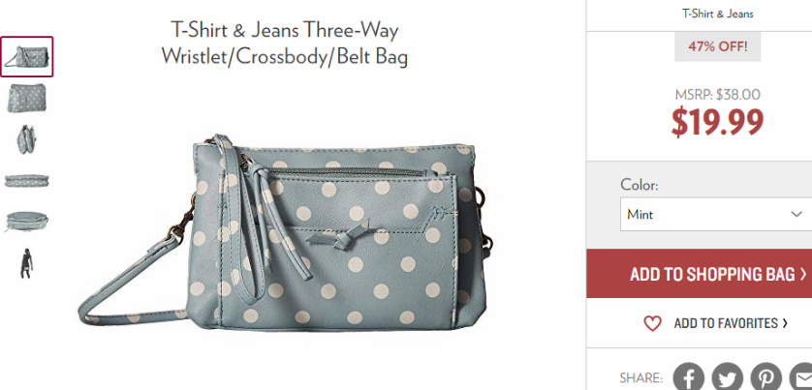The height and width of the screenshot is (390, 812).
Task: Select the first front-view bag thumbnail
Action: coord(26,57)
